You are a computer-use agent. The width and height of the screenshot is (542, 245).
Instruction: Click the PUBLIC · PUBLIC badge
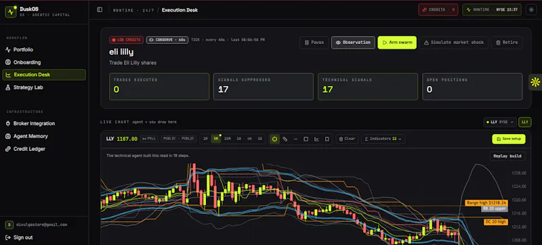pos(179,139)
